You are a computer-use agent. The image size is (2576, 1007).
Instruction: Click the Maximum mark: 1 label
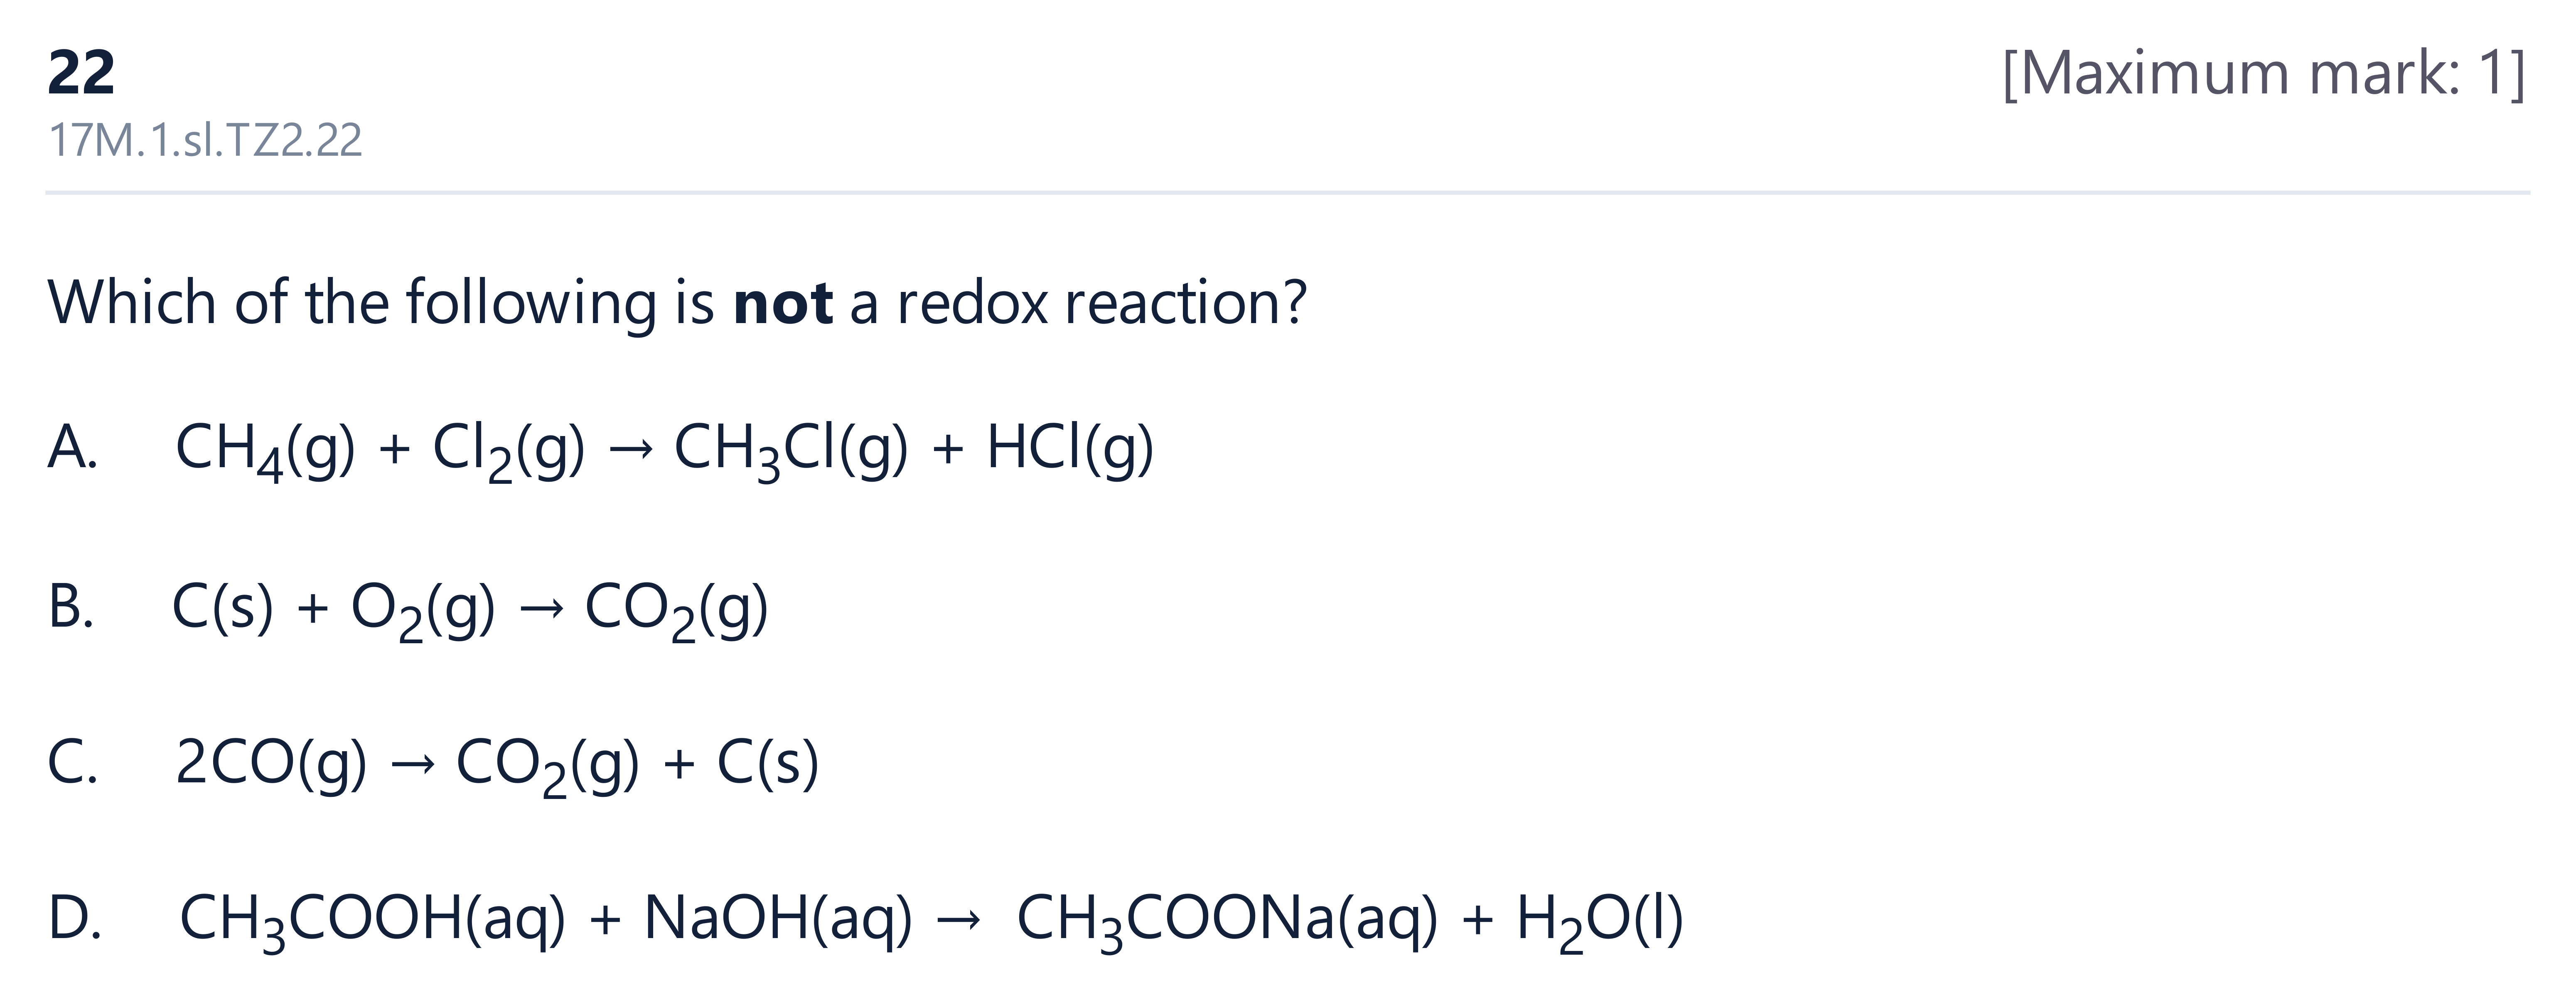point(2265,73)
